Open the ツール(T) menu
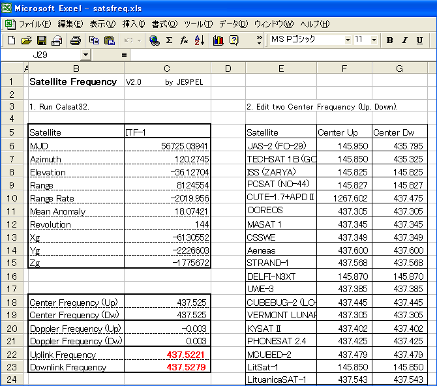437x386 pixels. (x=198, y=24)
